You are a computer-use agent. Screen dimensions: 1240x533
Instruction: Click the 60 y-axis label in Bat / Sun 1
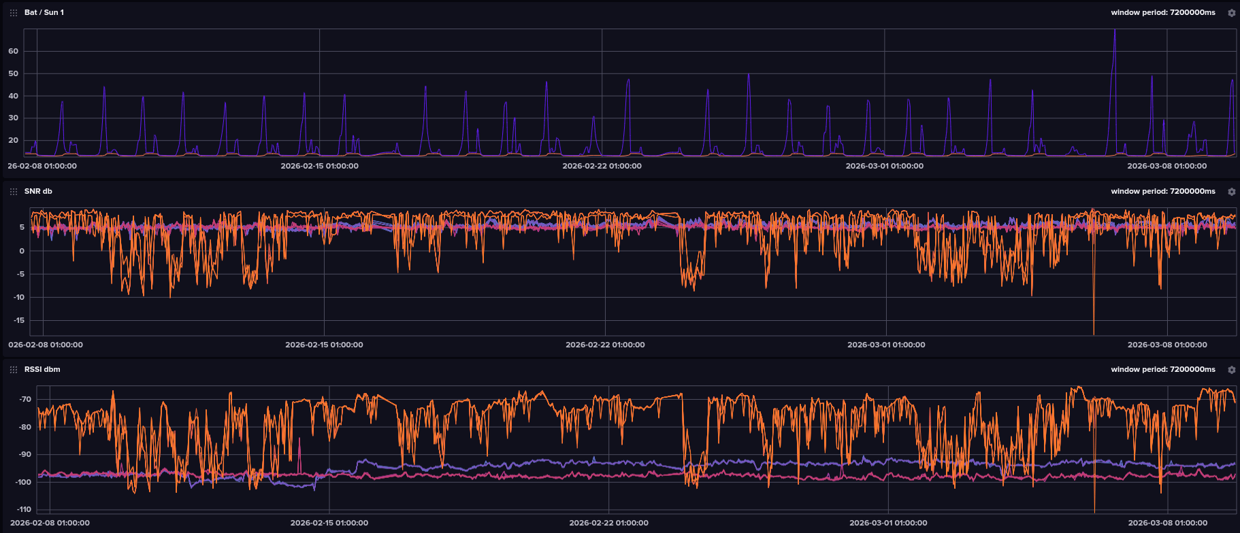point(13,52)
